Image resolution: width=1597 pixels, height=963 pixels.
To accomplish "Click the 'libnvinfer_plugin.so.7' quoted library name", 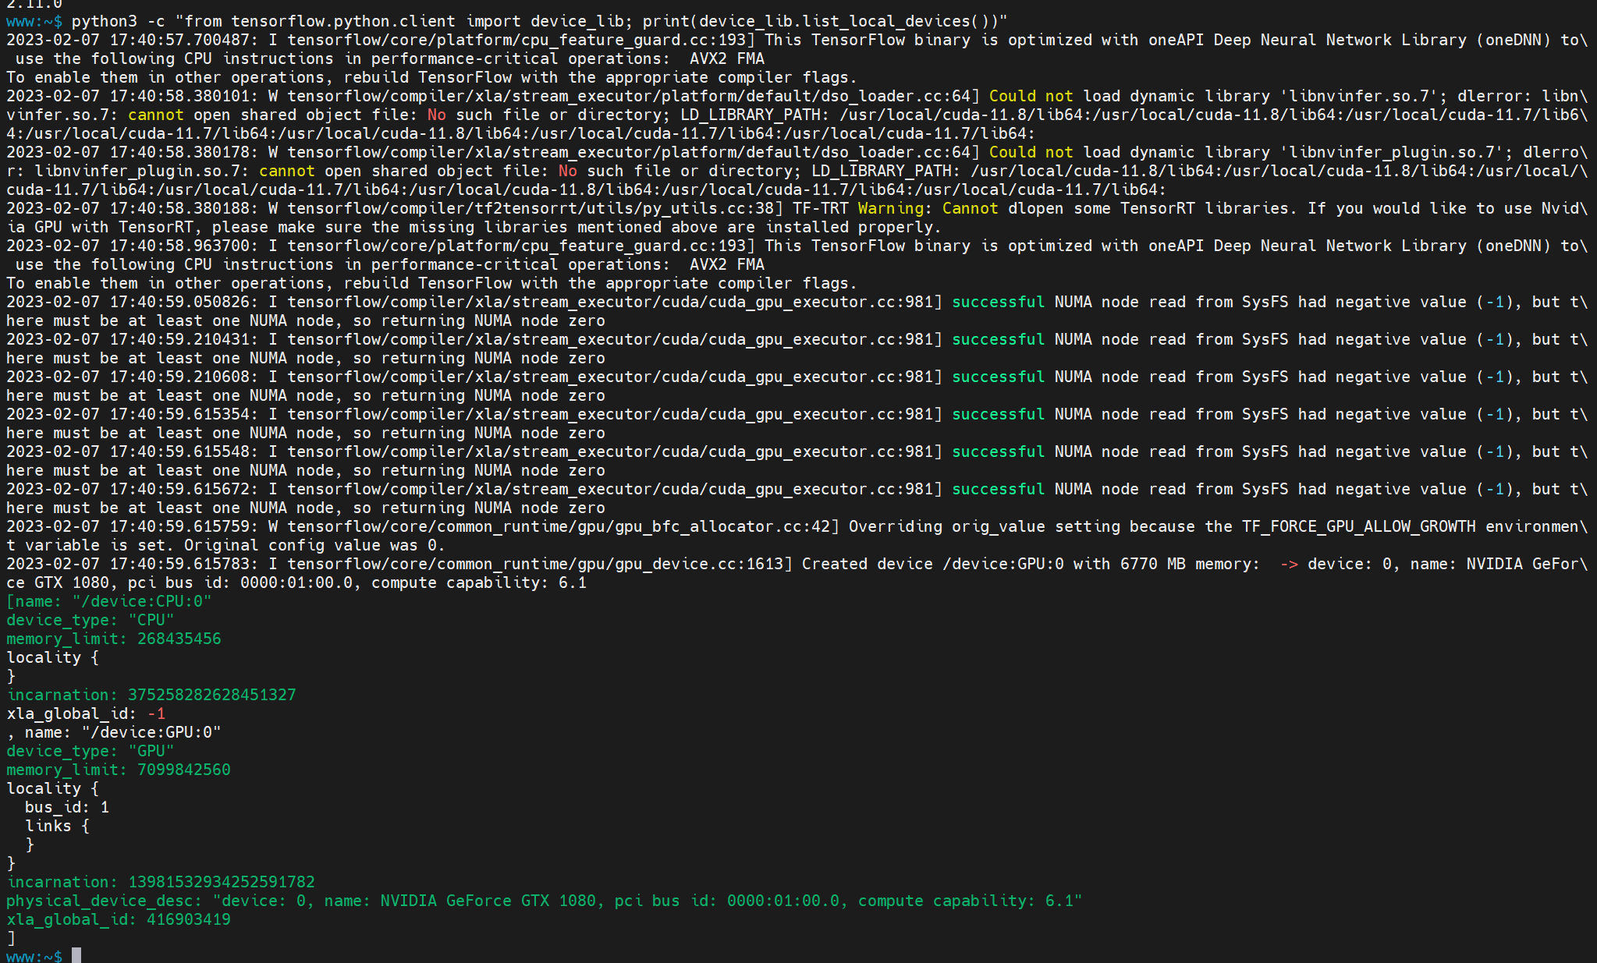I will (1392, 152).
